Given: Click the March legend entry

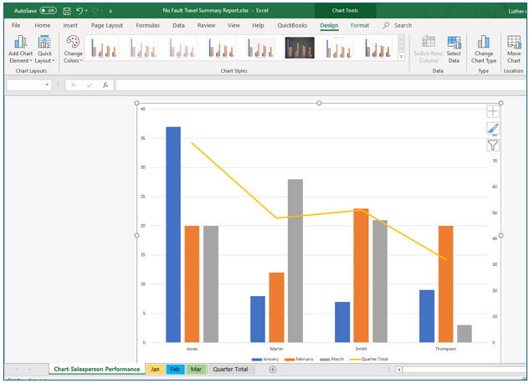Looking at the screenshot, I should (x=332, y=359).
